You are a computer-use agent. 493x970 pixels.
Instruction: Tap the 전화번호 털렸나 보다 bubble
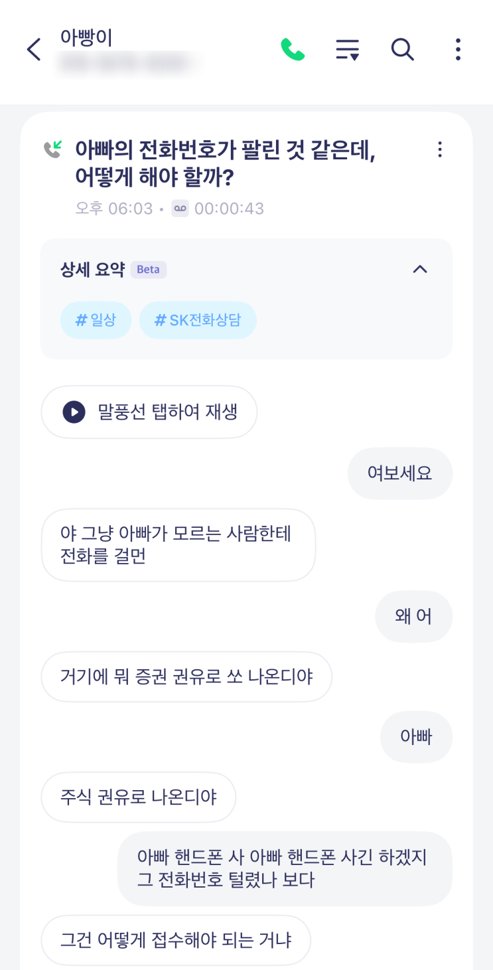285,868
